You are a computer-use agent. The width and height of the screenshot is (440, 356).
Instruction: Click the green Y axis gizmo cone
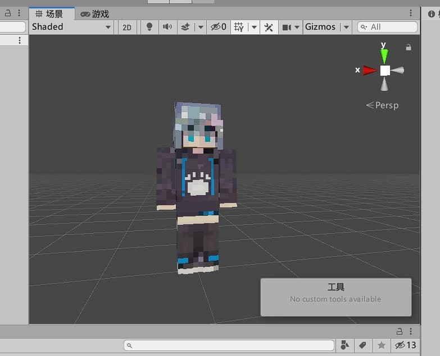tap(384, 56)
